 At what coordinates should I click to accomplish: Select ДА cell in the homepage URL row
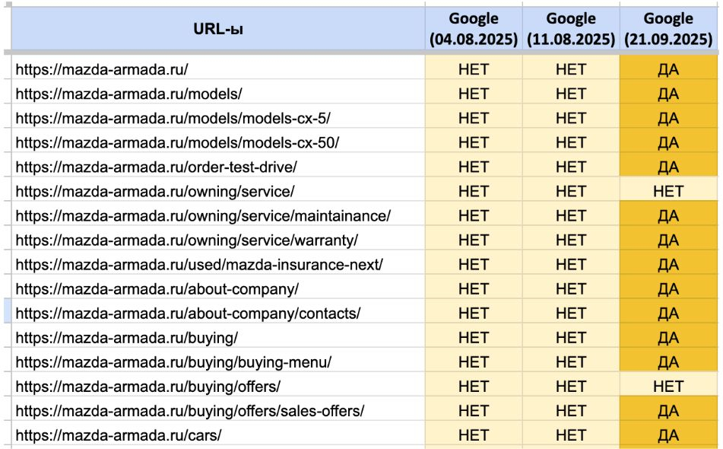[x=668, y=69]
